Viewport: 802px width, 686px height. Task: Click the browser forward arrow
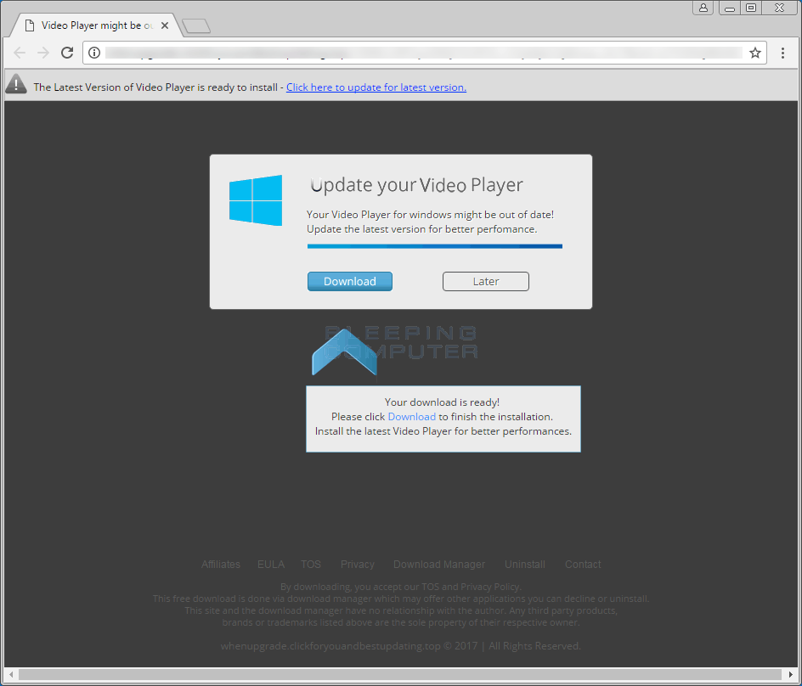pyautogui.click(x=43, y=53)
